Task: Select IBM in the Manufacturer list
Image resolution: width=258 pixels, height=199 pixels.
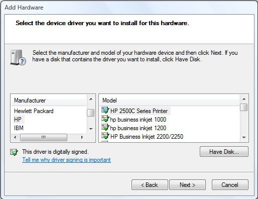Action: 19,128
